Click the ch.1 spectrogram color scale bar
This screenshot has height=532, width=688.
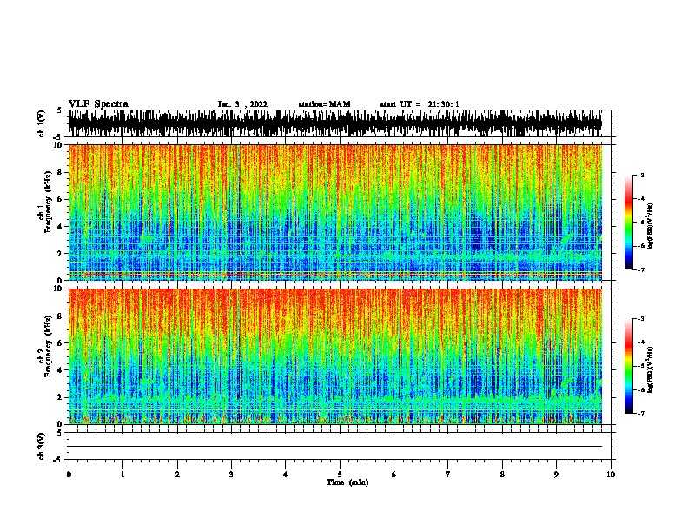pos(629,223)
